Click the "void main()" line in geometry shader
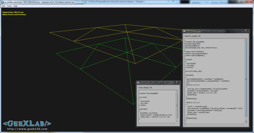 [x=189, y=75]
